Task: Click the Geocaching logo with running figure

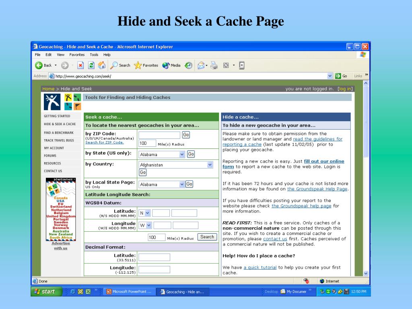Action: click(x=52, y=102)
